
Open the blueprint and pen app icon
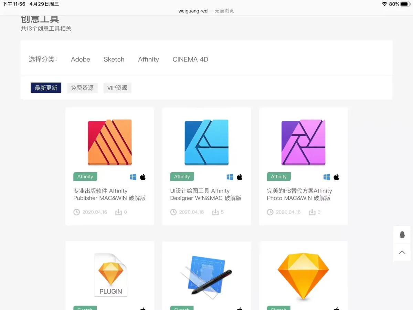coord(206,275)
